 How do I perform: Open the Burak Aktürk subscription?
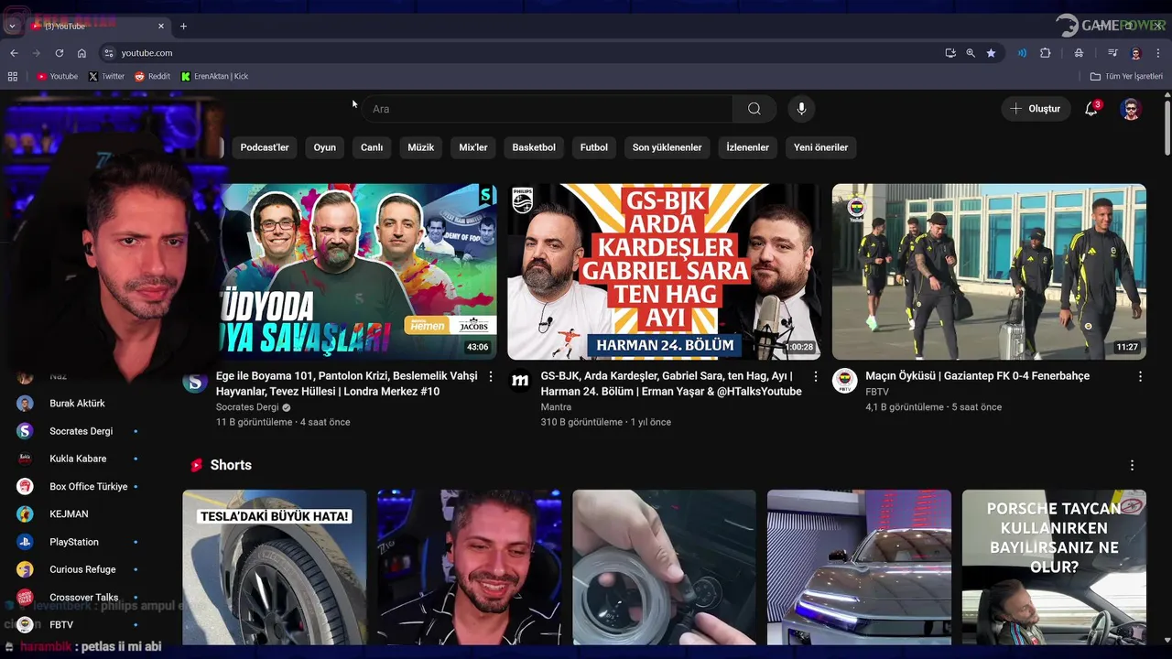(78, 404)
